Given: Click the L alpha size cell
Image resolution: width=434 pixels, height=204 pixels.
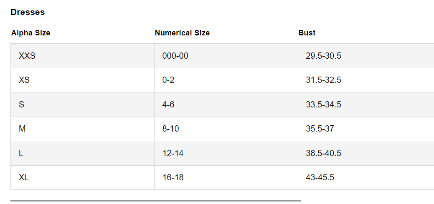Looking at the screenshot, I should (x=82, y=153).
